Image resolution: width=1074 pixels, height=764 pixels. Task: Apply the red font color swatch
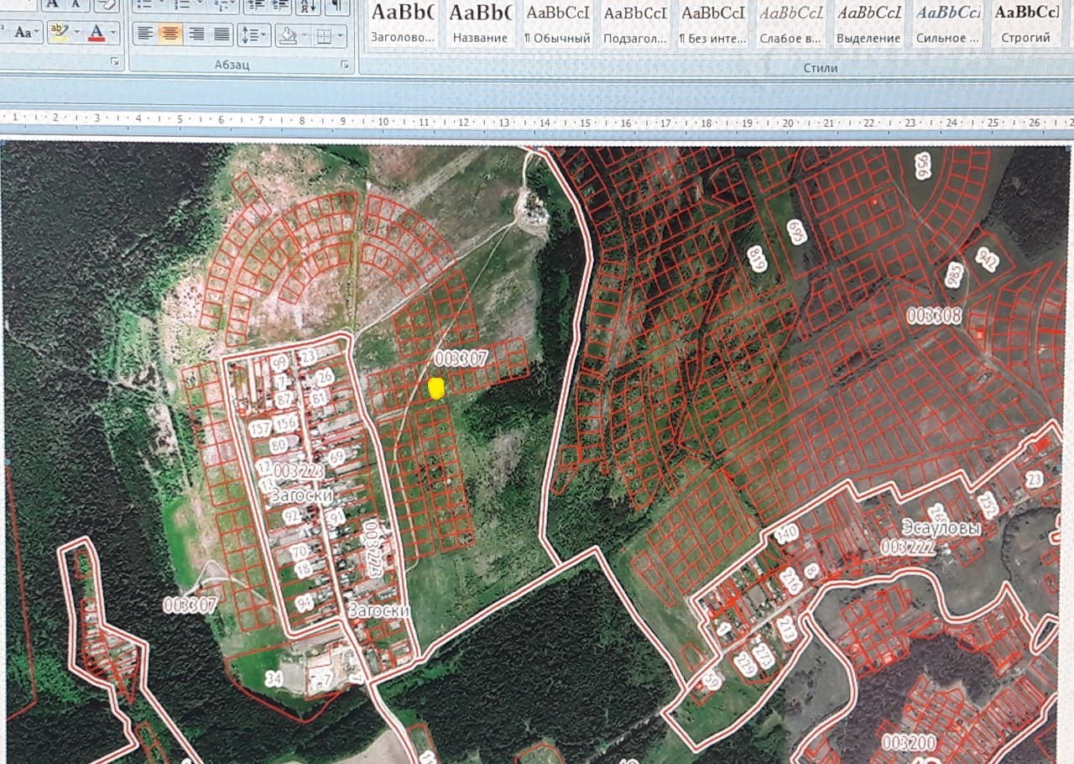coord(96,34)
